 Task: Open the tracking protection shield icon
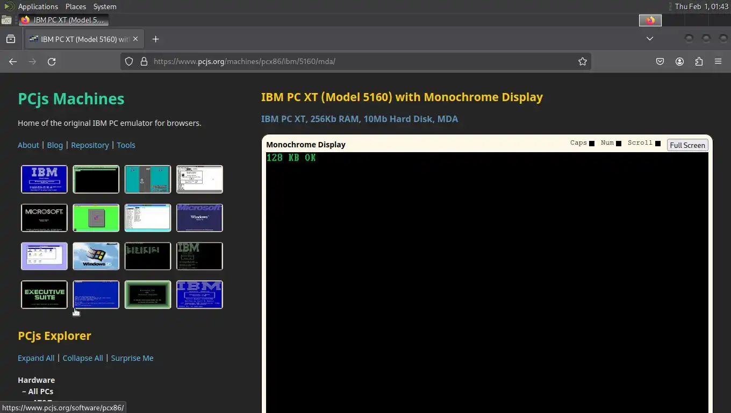pyautogui.click(x=129, y=61)
